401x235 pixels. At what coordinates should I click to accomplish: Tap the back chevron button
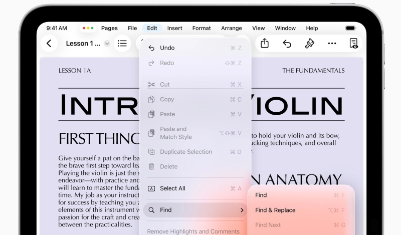coord(49,44)
